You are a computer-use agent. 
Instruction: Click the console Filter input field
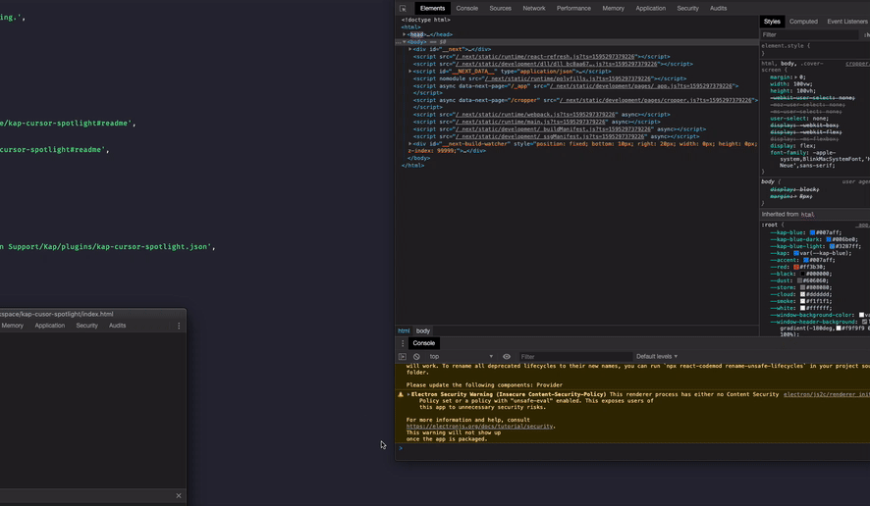[x=575, y=357]
